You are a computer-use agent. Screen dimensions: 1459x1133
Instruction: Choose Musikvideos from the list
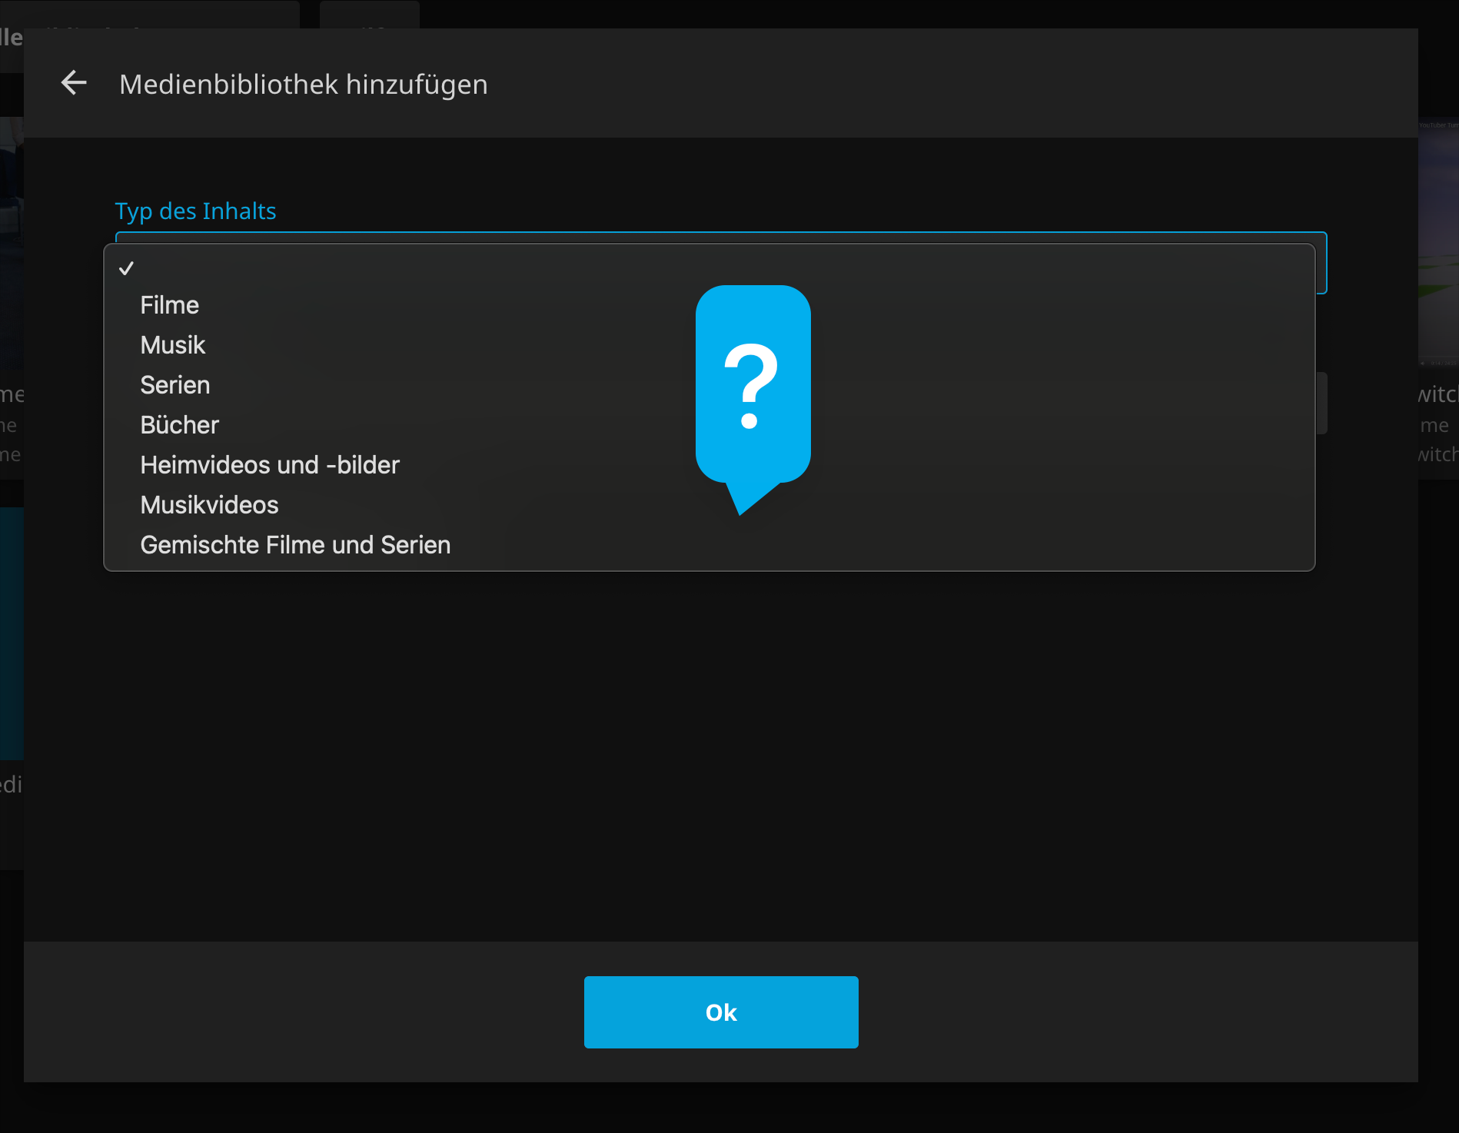209,505
